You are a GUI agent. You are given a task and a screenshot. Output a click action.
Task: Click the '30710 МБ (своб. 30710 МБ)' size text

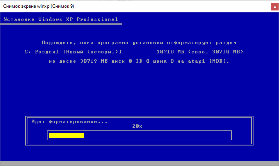click(200, 52)
